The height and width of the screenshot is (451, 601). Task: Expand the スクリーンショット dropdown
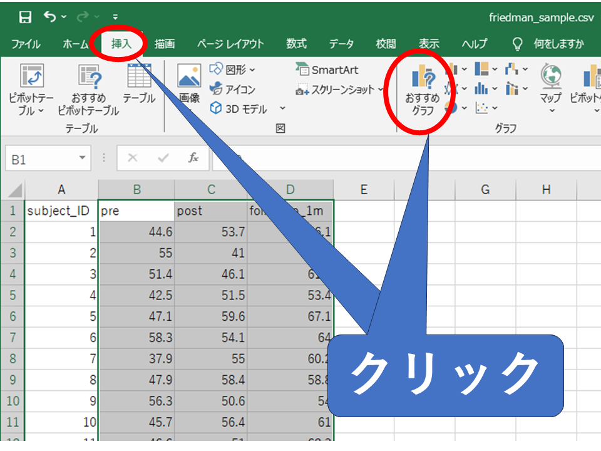380,90
